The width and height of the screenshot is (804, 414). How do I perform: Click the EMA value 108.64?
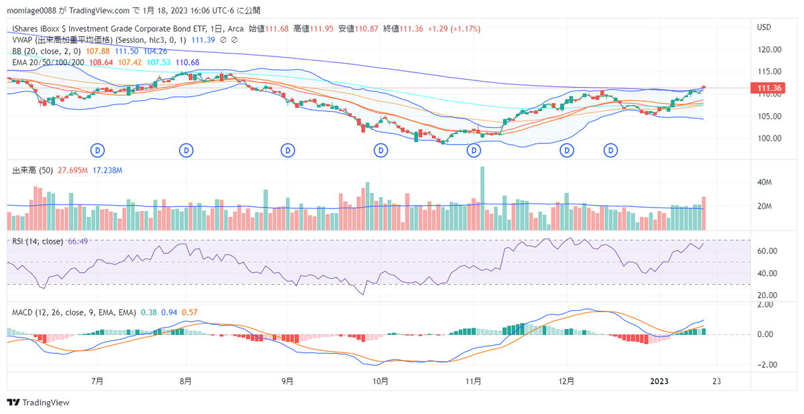click(101, 62)
